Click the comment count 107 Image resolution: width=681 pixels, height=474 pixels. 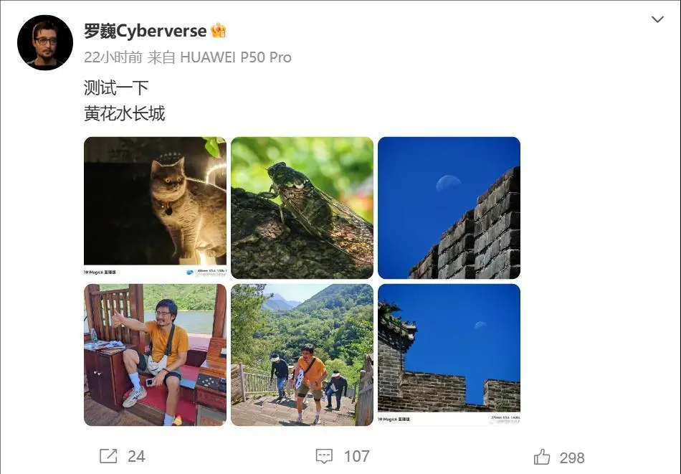[356, 456]
